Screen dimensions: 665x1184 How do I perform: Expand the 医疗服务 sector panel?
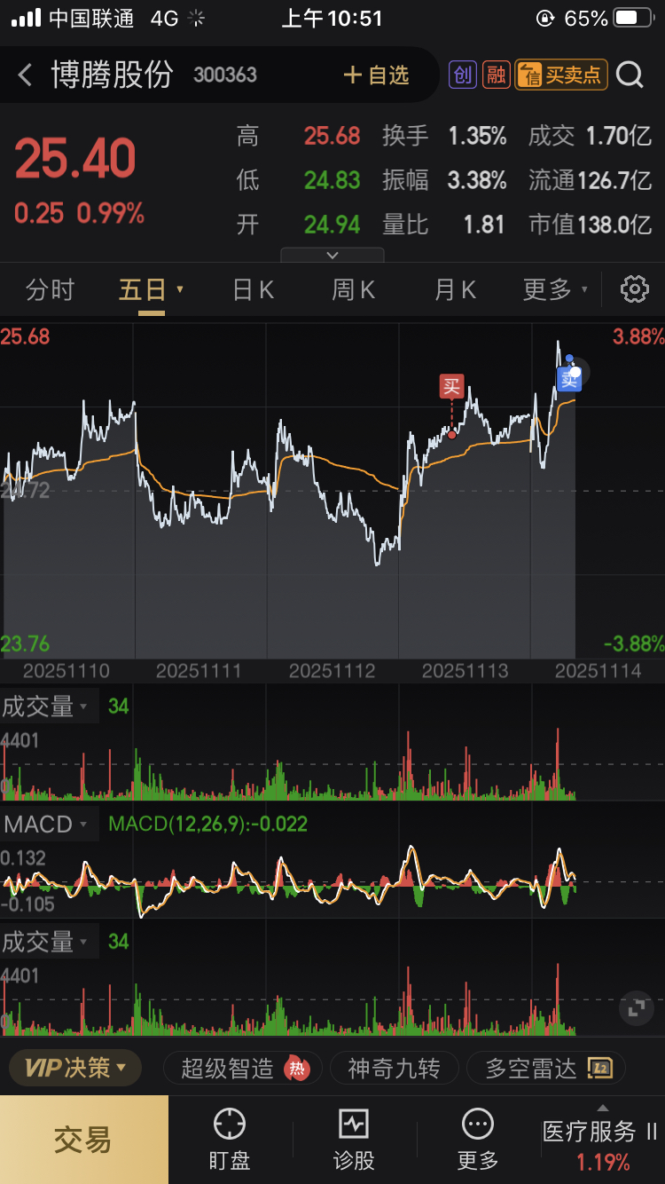click(601, 1140)
